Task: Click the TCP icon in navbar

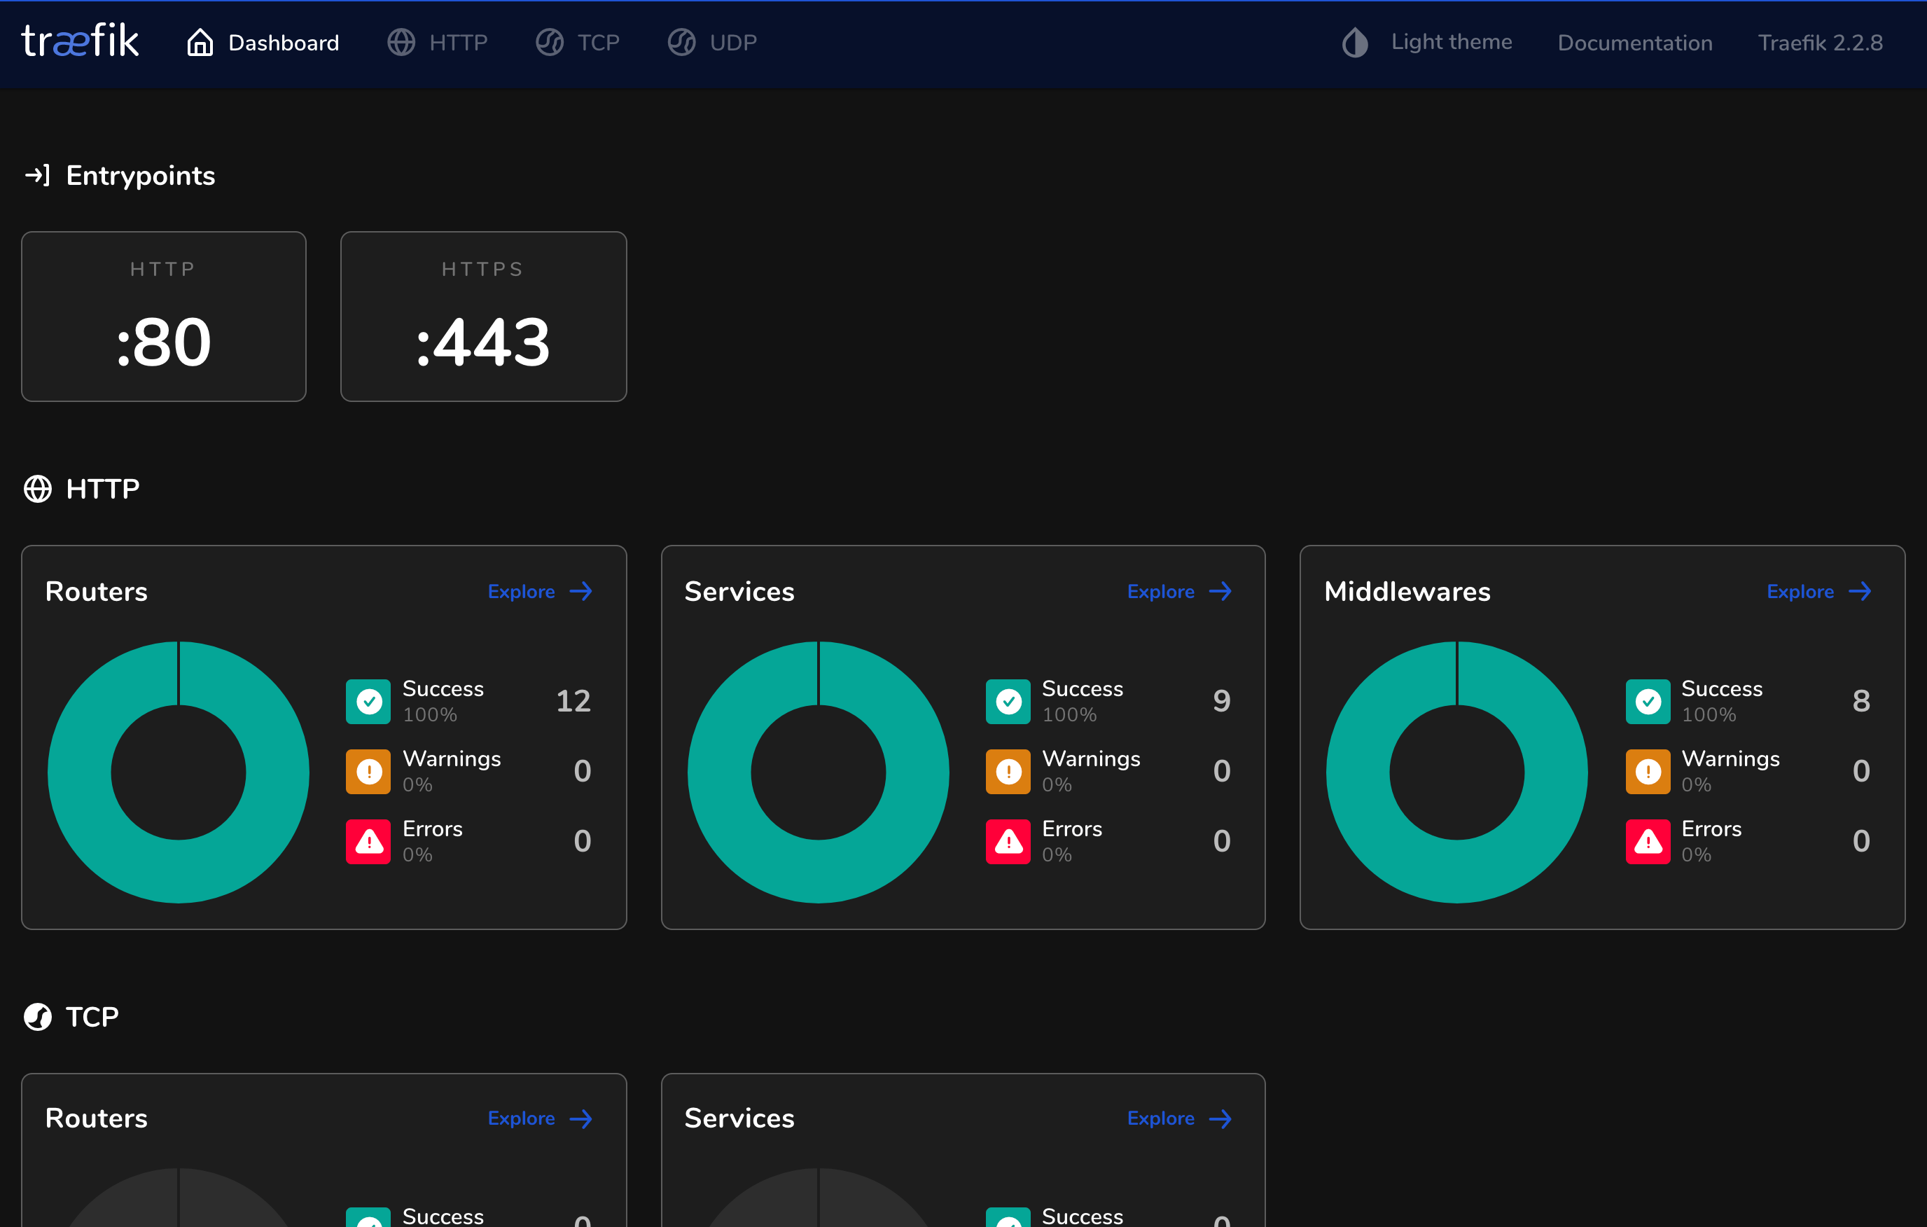Action: (550, 43)
